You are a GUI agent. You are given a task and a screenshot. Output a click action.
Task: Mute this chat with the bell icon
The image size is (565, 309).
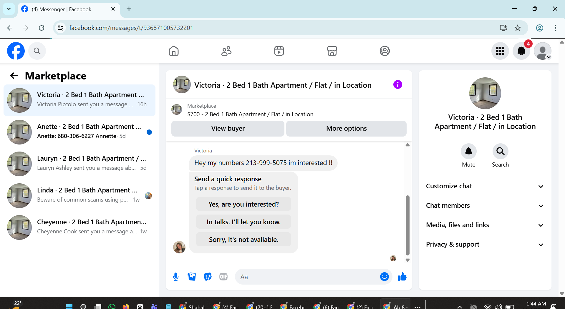[x=469, y=151]
